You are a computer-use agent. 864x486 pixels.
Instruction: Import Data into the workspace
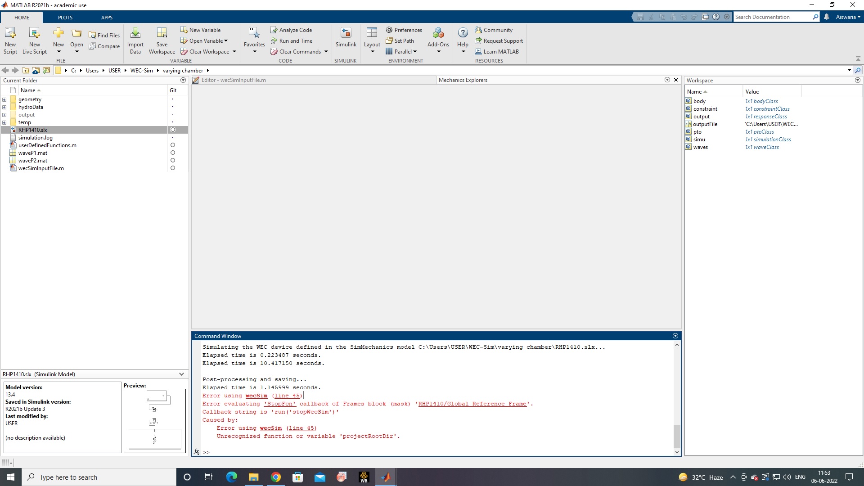(135, 40)
